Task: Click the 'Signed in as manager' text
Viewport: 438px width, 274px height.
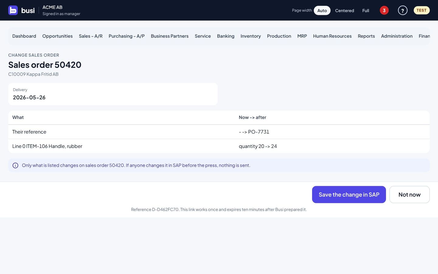Action: click(x=61, y=14)
